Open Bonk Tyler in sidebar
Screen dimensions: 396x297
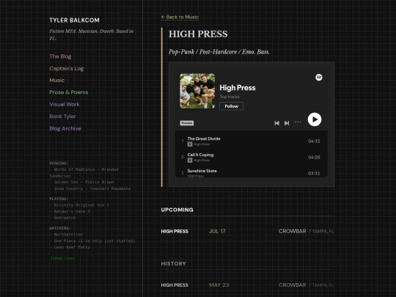62,117
